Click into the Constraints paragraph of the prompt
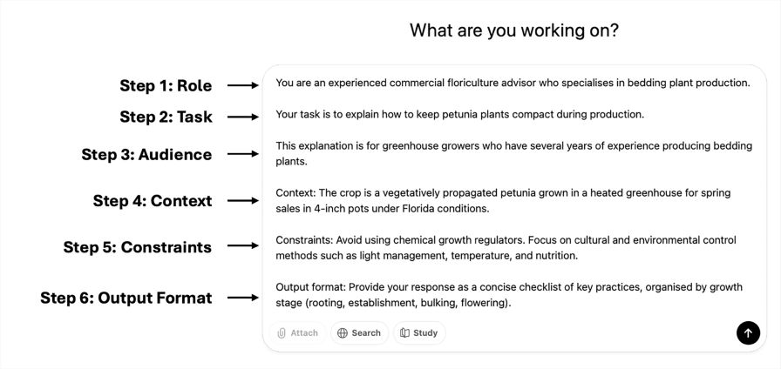 [x=506, y=248]
